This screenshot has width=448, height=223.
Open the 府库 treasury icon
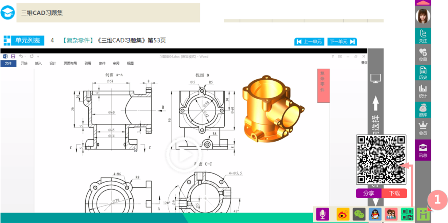click(x=423, y=110)
